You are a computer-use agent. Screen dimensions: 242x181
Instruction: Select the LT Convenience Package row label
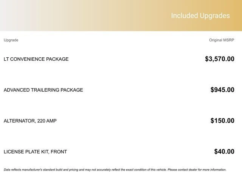click(x=36, y=59)
